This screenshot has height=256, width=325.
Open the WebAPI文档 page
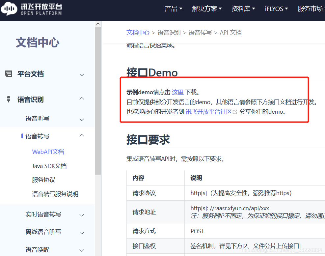click(48, 152)
